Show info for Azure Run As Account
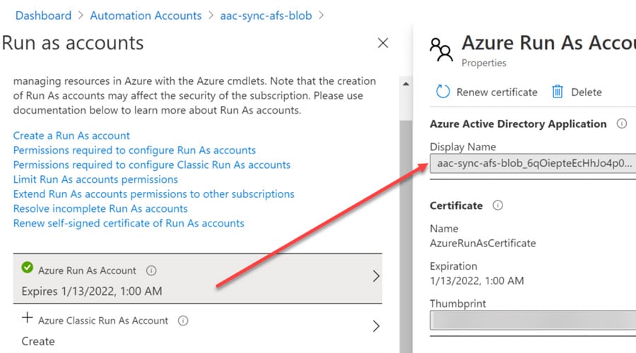 coord(151,270)
